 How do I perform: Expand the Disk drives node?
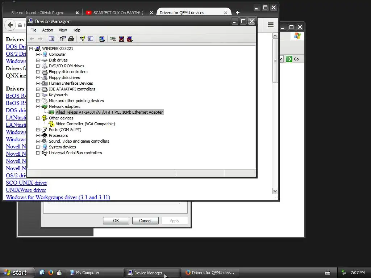[x=38, y=60]
